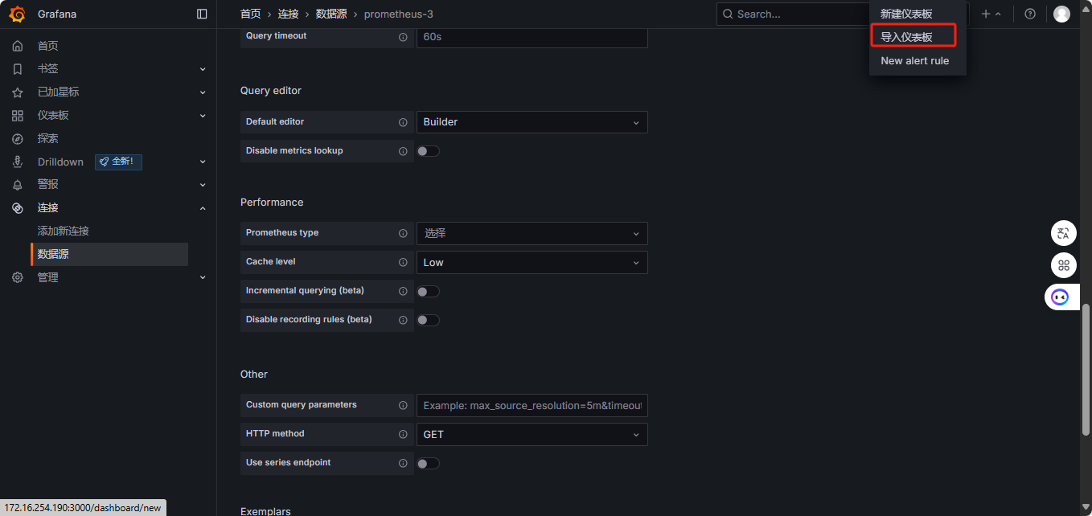Viewport: 1092px width, 516px height.
Task: Collapse 连接 section chevron
Action: (203, 208)
